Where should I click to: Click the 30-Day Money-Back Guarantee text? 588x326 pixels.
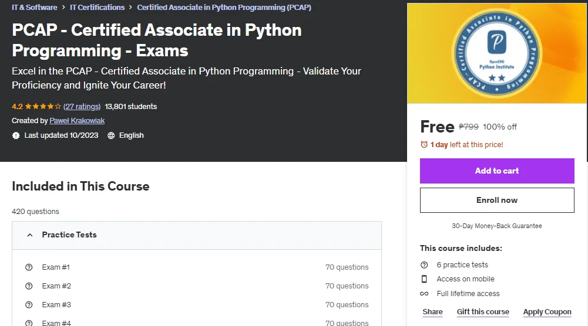[x=497, y=226]
